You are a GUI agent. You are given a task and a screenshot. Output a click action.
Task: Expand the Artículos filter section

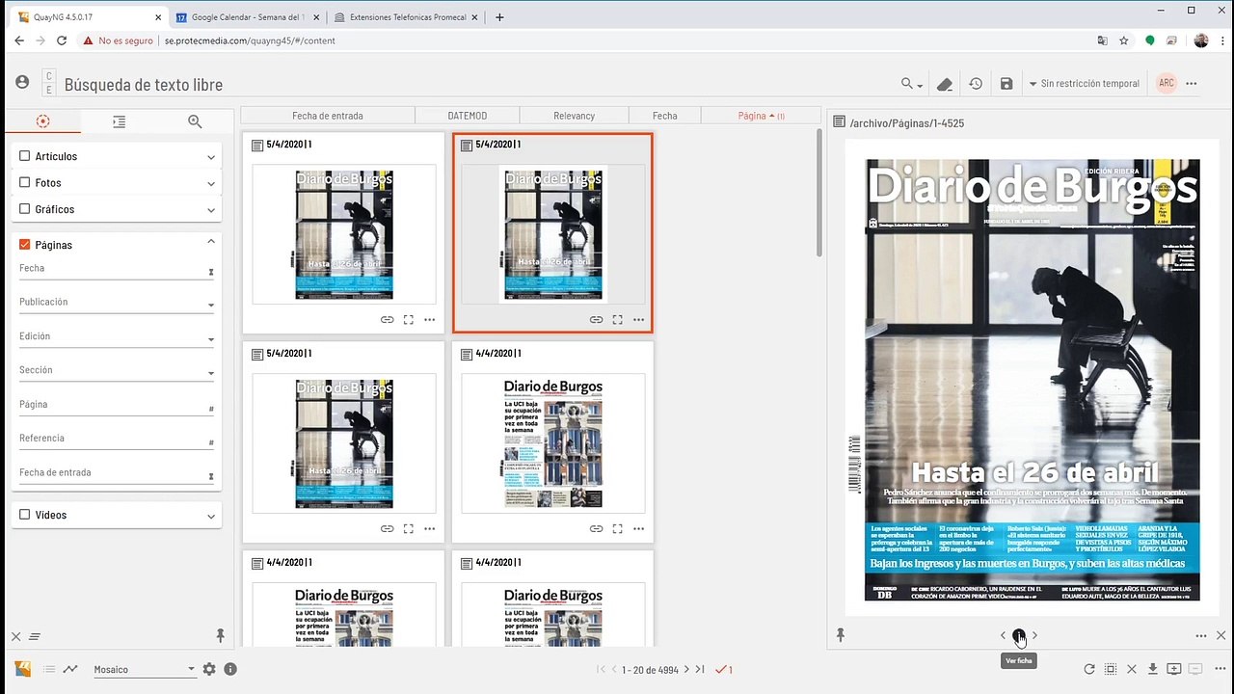211,157
